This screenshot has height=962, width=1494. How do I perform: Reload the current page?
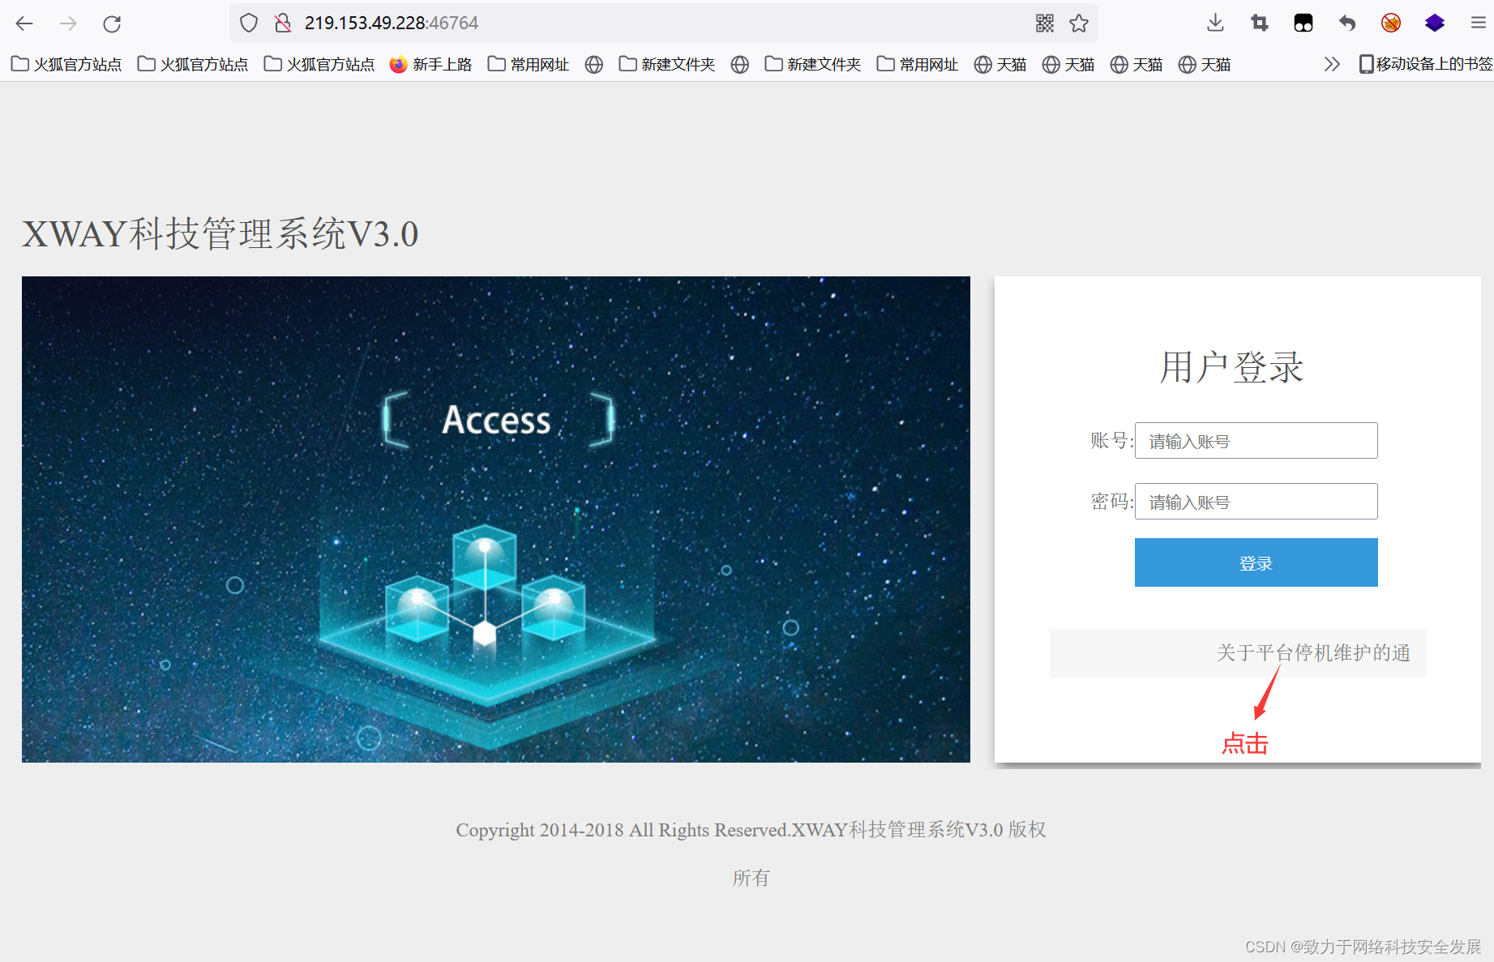112,23
